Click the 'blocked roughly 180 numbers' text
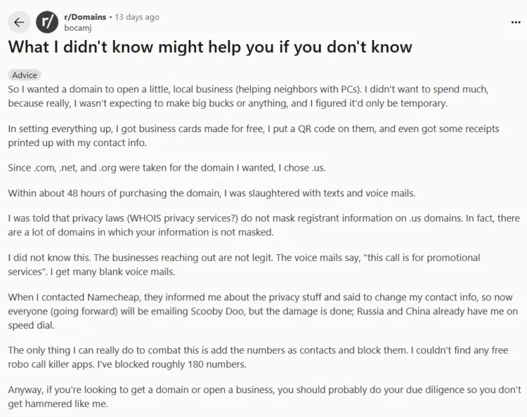The image size is (527, 417). (x=181, y=364)
